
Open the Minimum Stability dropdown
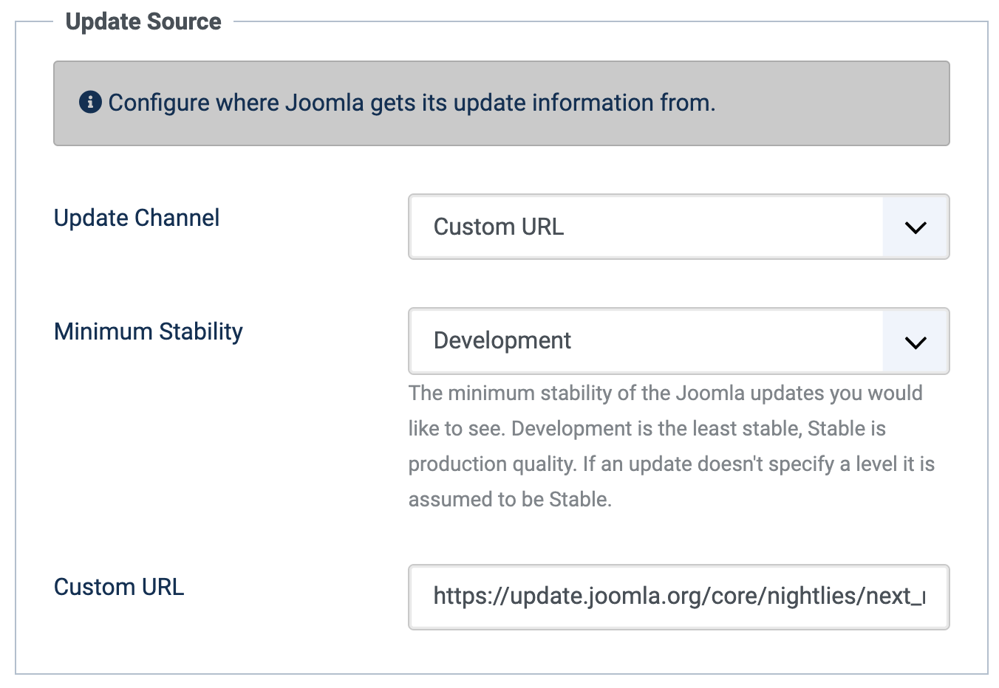678,341
